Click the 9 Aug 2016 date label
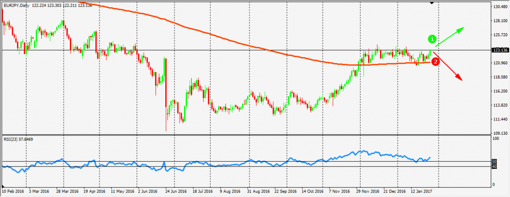Viewport: 510px width, 197px height. coord(231,191)
